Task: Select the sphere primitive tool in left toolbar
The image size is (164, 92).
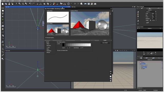Action: (x=3, y=11)
